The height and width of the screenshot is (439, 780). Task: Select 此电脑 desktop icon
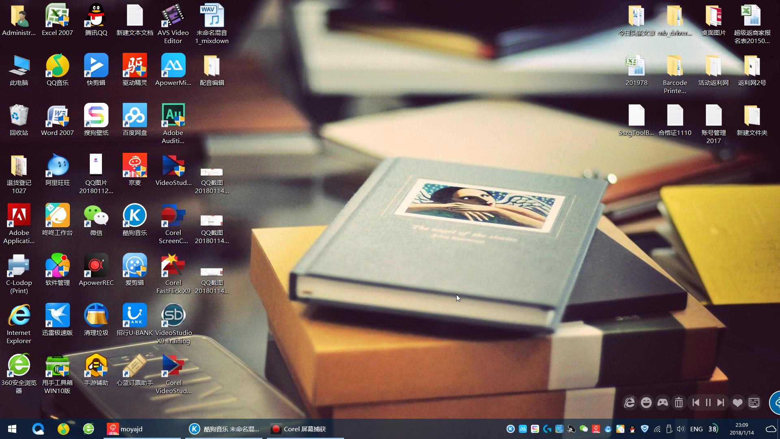point(19,70)
